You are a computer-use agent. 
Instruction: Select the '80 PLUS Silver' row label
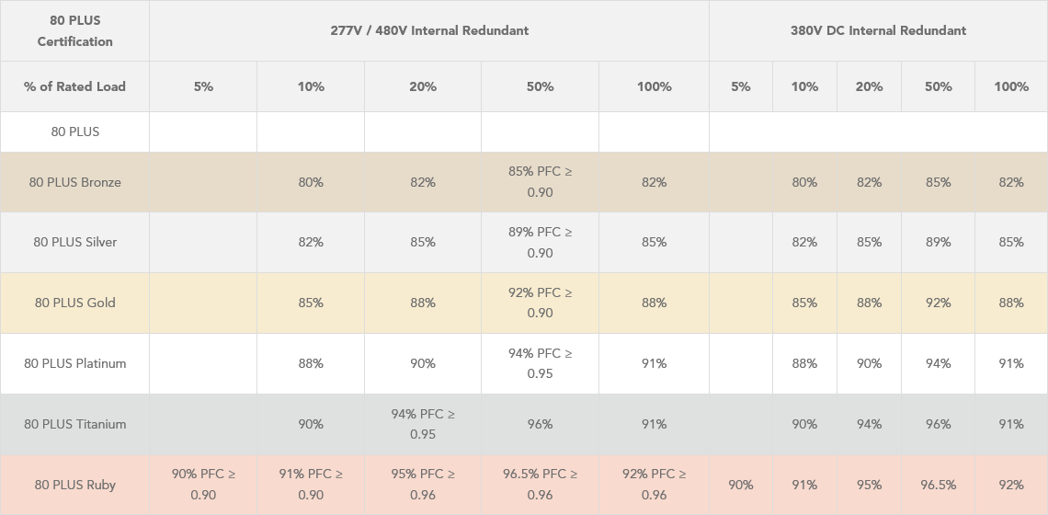(74, 242)
